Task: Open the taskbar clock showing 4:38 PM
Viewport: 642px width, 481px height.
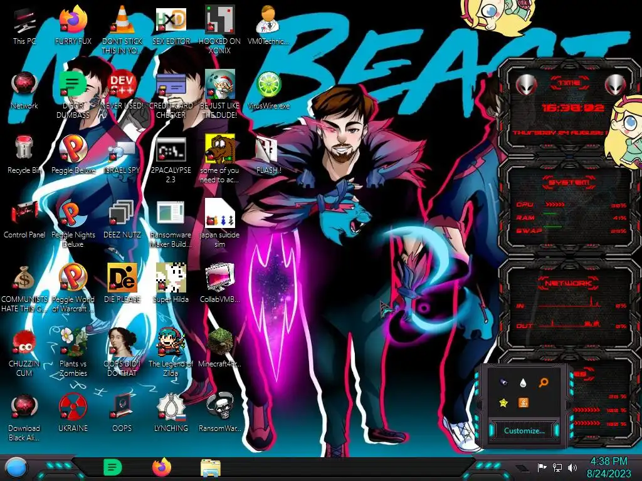Action: click(609, 467)
